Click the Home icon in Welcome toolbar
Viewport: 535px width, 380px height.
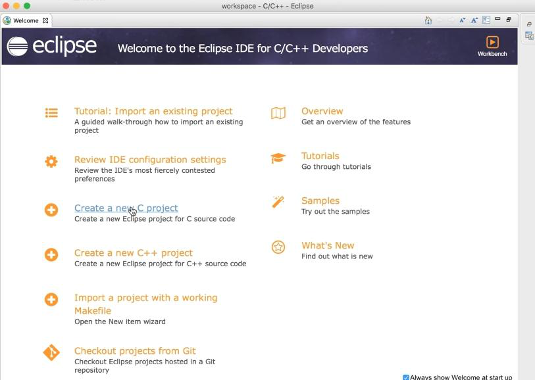click(x=428, y=20)
